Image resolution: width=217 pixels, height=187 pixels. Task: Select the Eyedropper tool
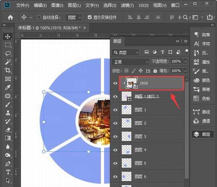[x=8, y=87]
